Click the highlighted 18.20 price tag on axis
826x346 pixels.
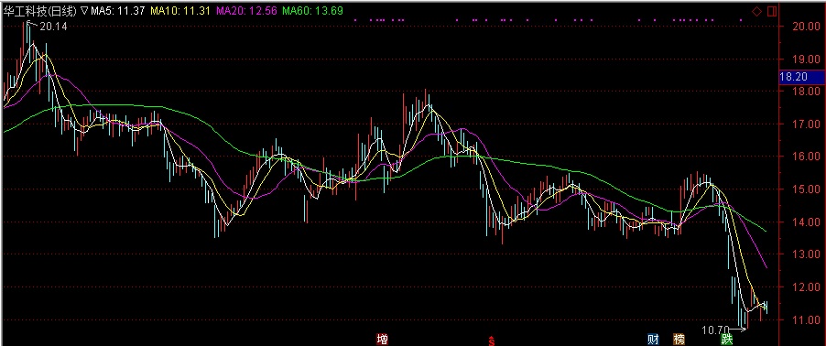pyautogui.click(x=802, y=78)
